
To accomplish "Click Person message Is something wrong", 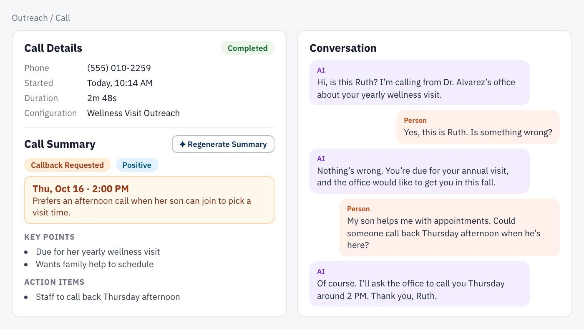I will point(478,127).
